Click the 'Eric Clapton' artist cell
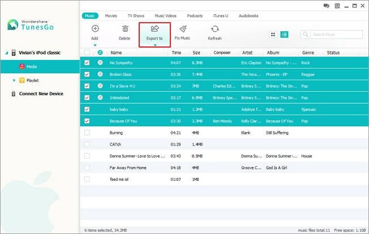The width and height of the screenshot is (369, 234). point(251,63)
